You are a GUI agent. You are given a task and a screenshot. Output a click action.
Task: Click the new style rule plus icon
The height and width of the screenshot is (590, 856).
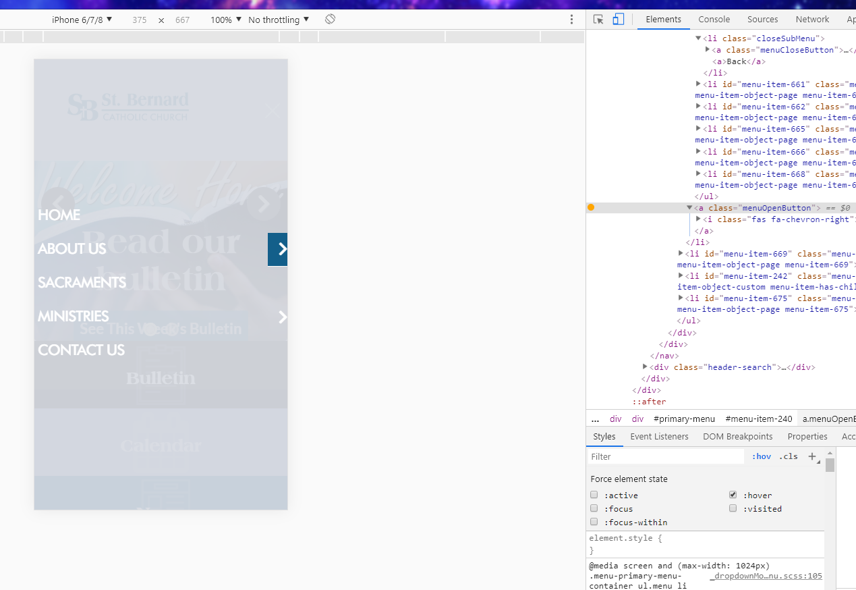(x=812, y=456)
